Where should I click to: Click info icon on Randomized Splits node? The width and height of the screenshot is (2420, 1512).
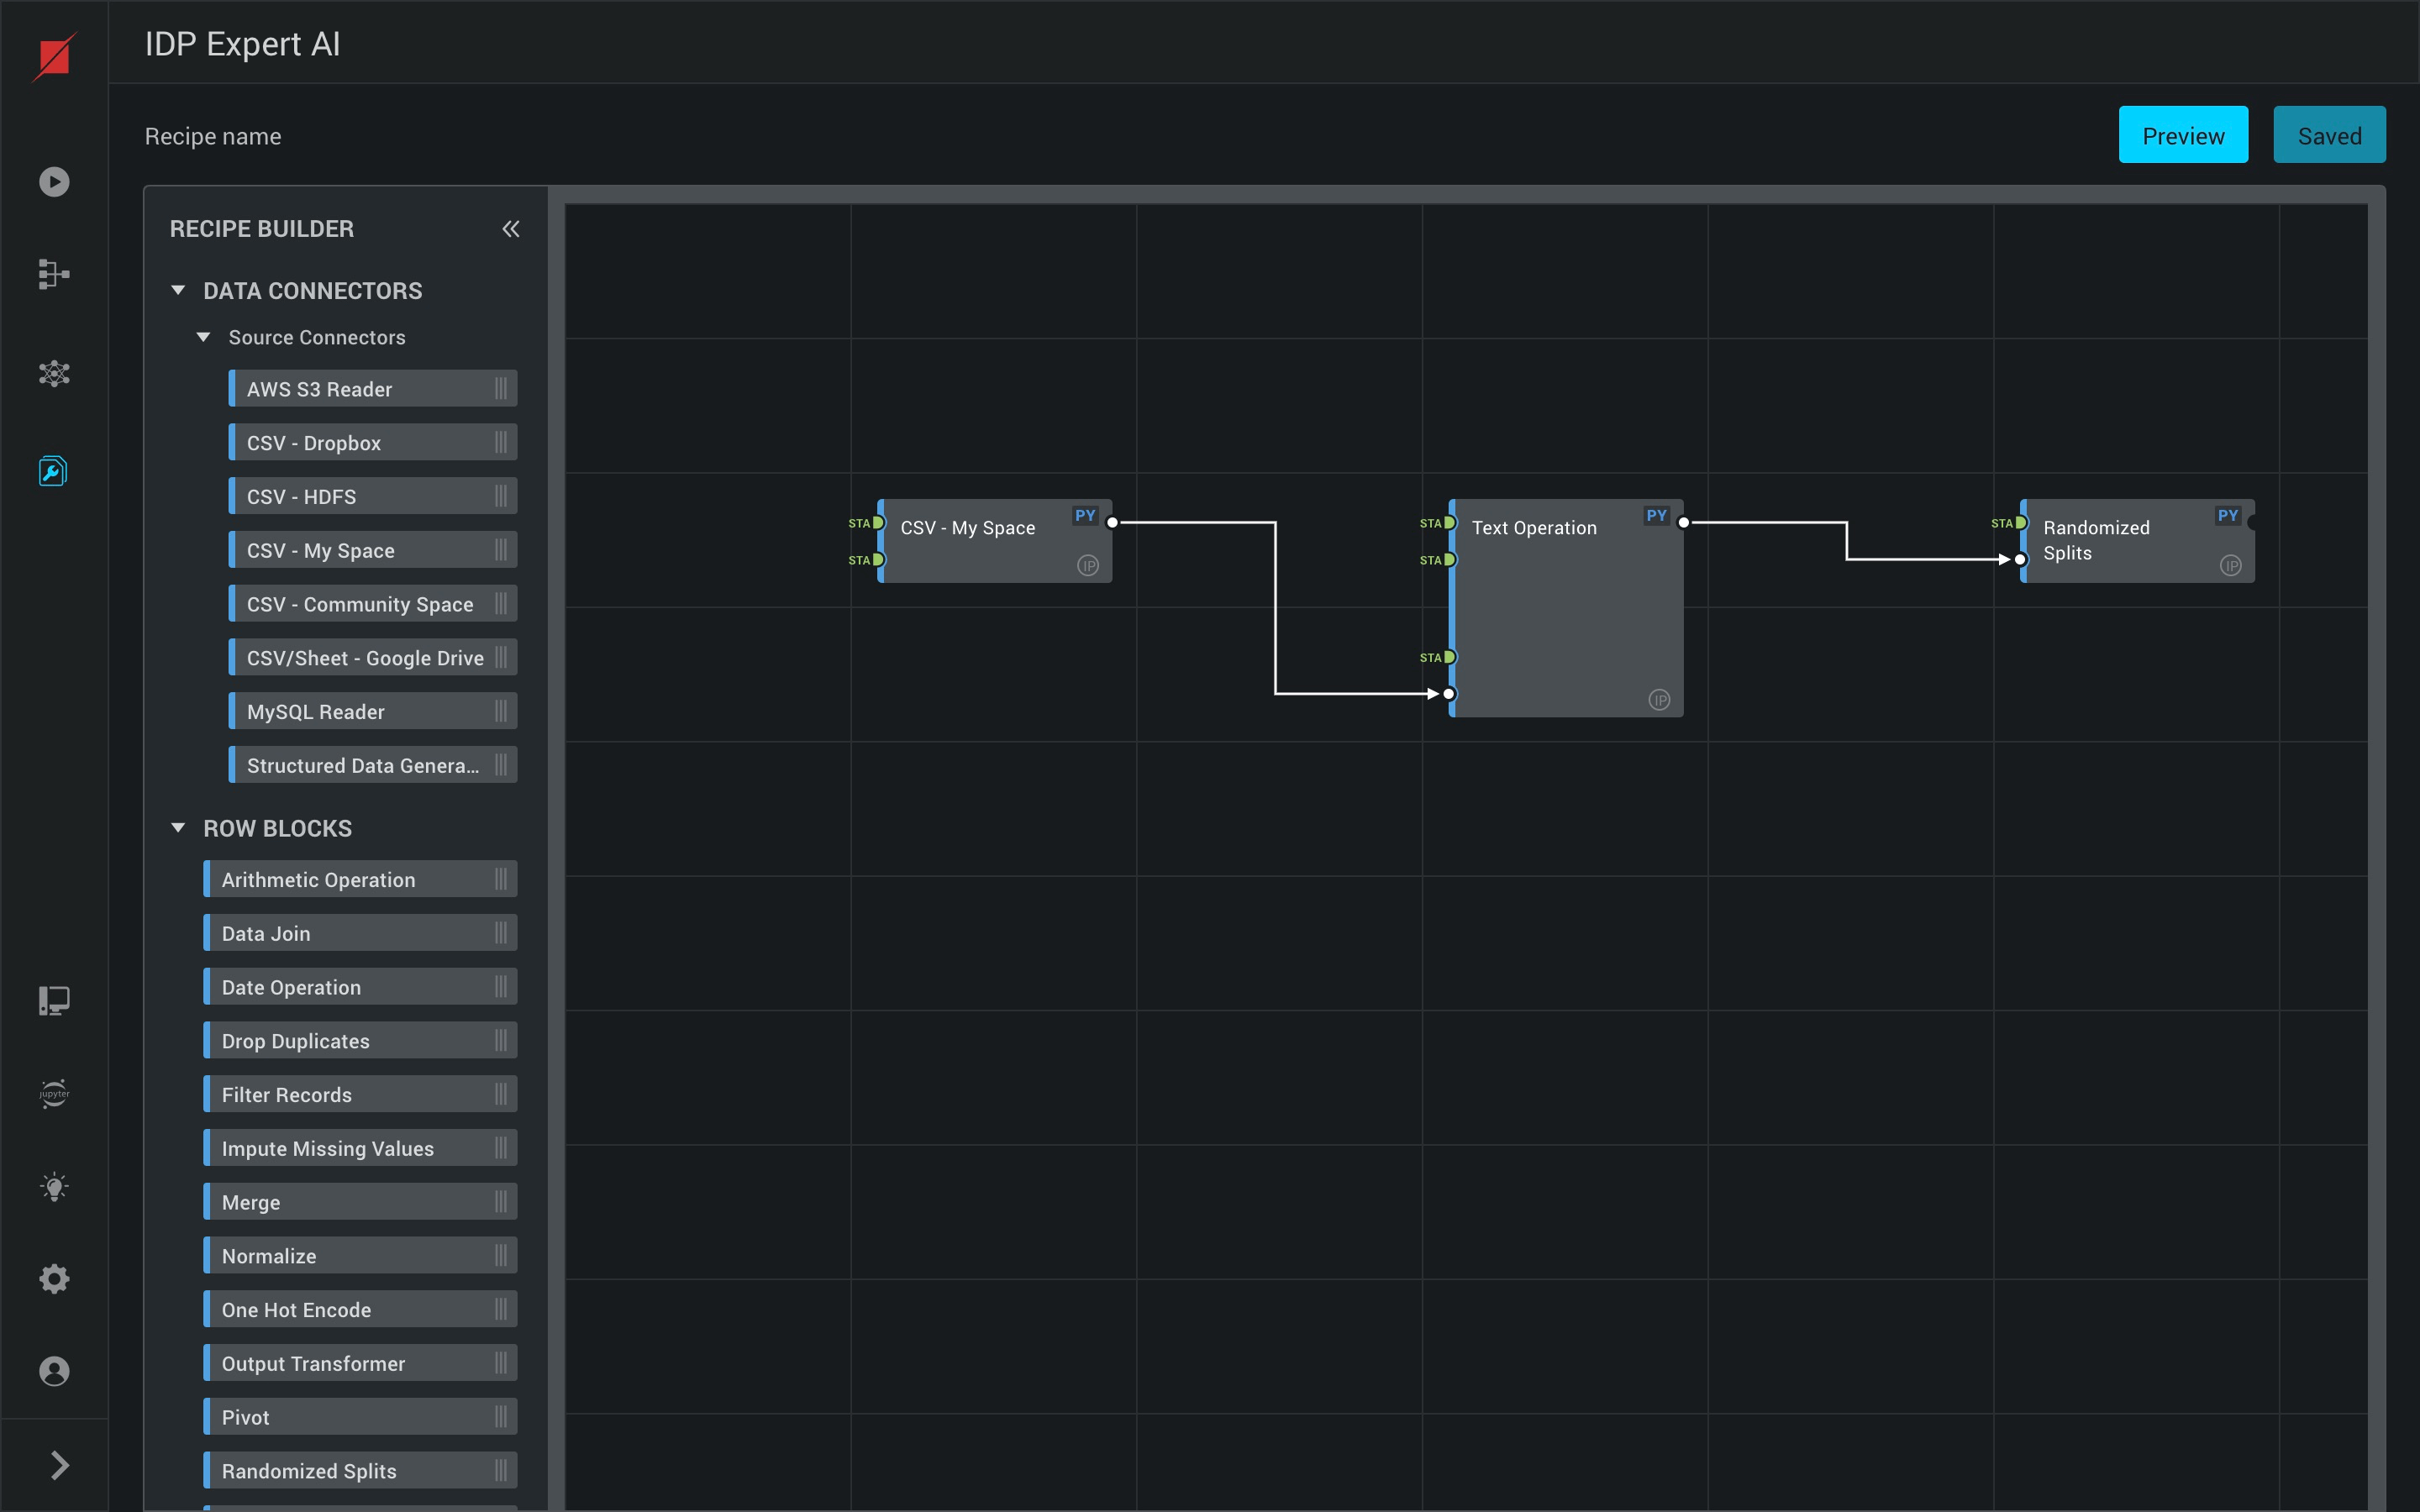[2230, 566]
